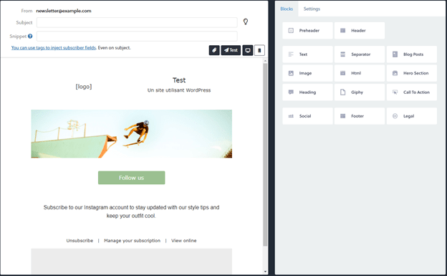The image size is (447, 276).
Task: Switch to the Settings tab
Action: point(312,9)
